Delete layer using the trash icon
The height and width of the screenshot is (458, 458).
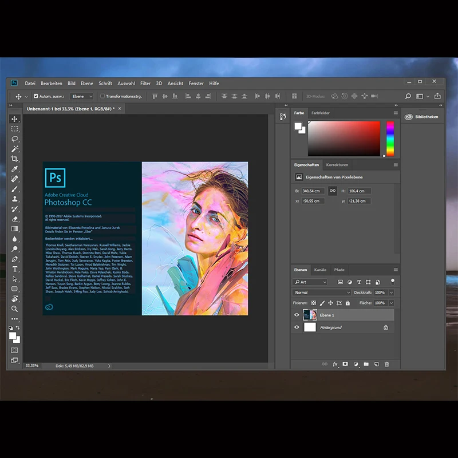click(x=387, y=364)
